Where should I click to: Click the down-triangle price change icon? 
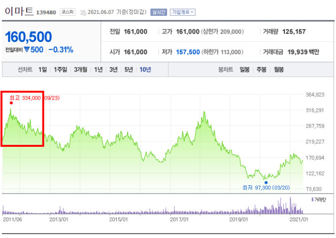[27, 50]
